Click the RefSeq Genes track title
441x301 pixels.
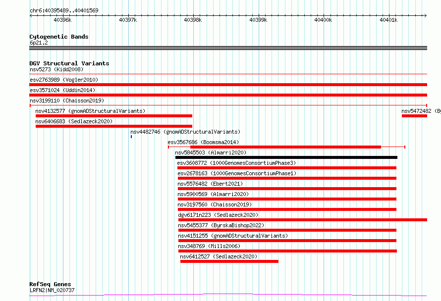point(50,284)
